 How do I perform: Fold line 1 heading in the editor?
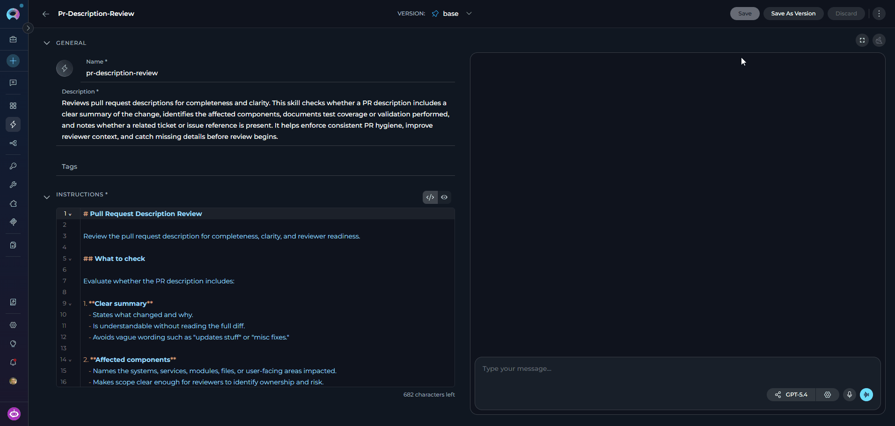[x=70, y=214]
